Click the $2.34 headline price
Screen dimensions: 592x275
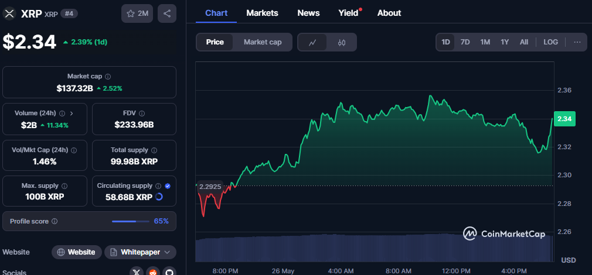[29, 42]
